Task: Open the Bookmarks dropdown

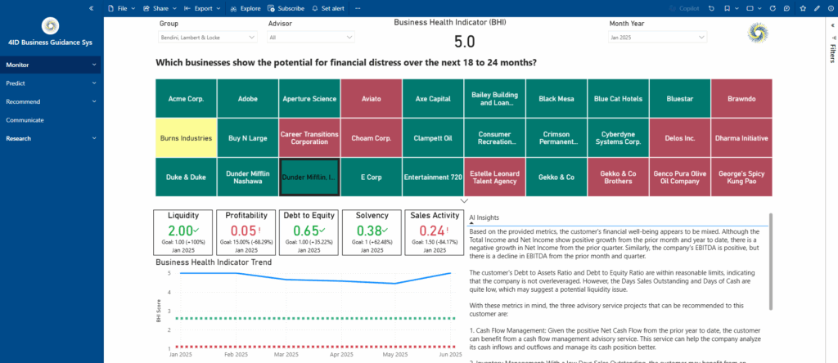Action: pyautogui.click(x=731, y=8)
